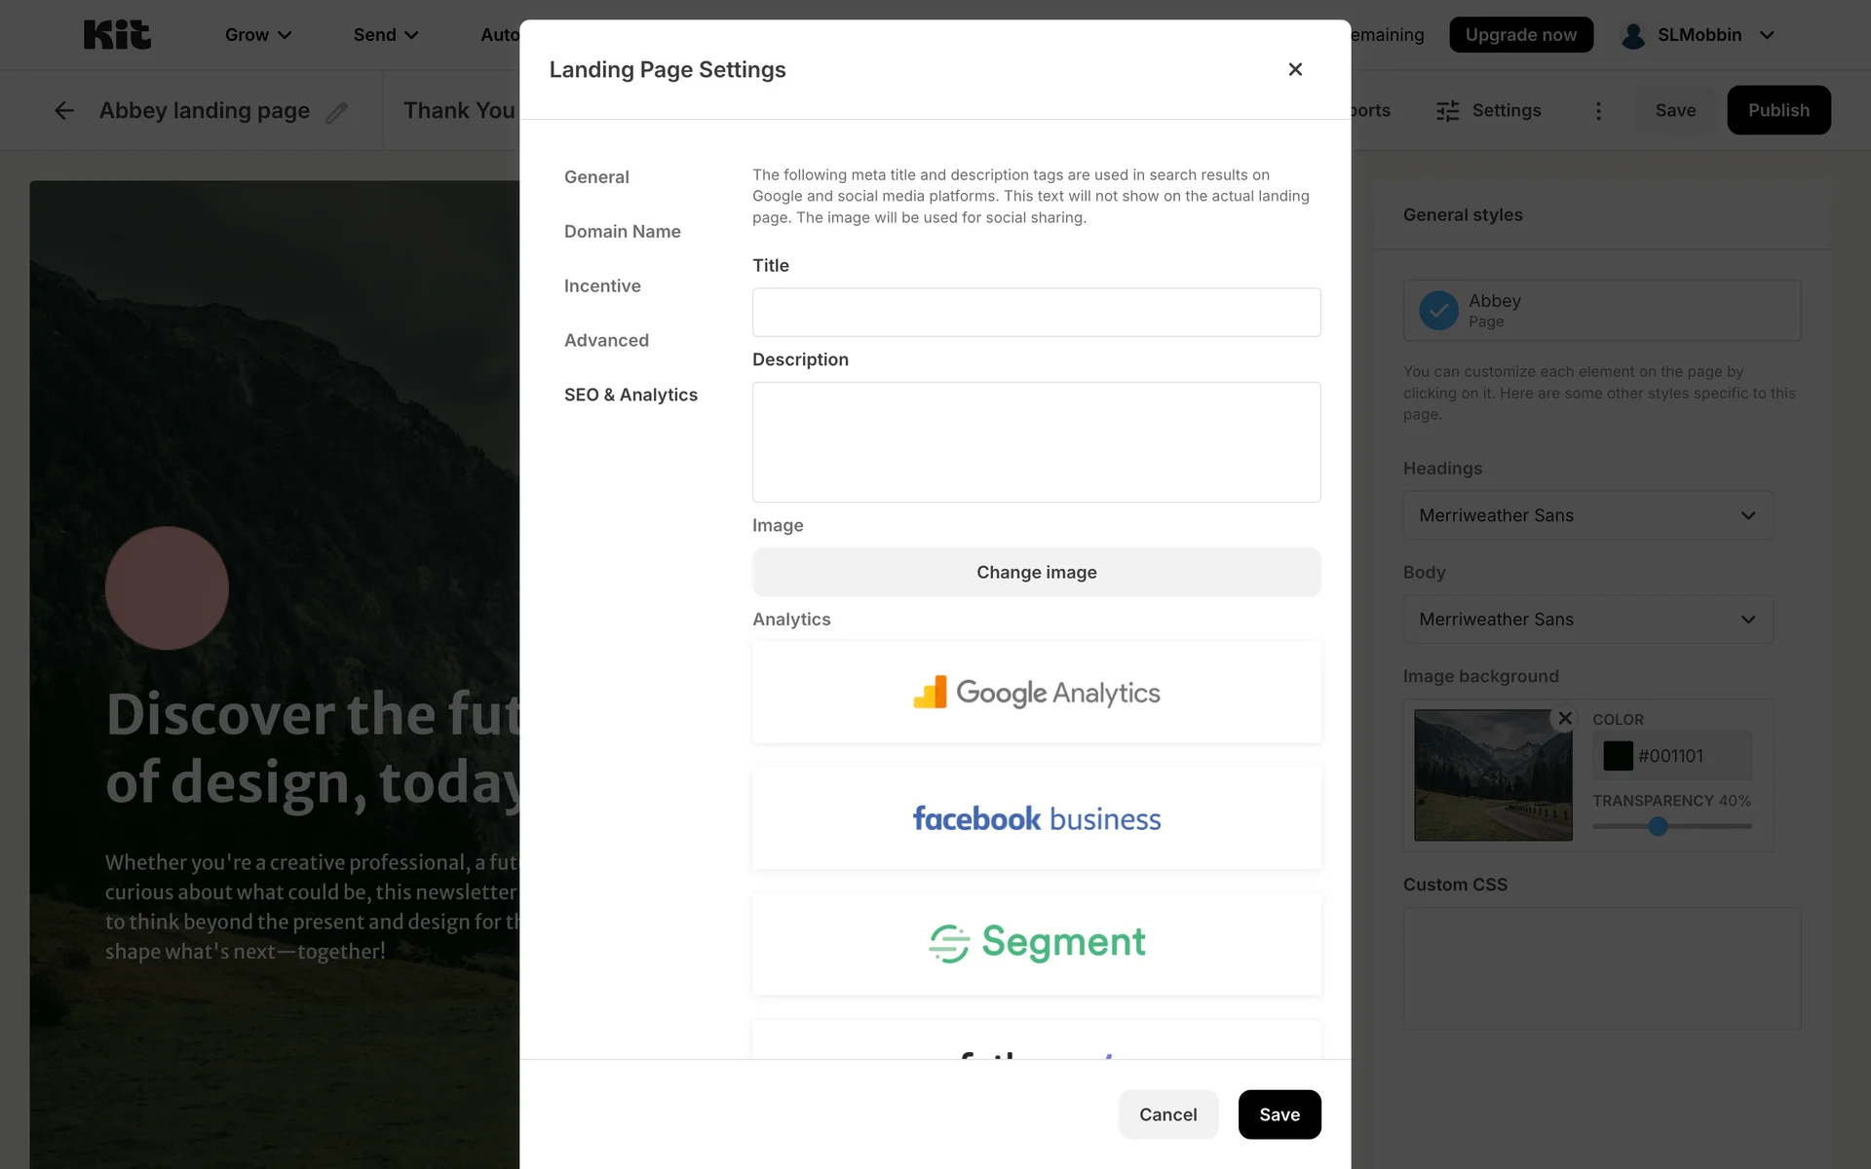Click the user avatar icon
Viewport: 1871px width, 1169px height.
click(1633, 35)
